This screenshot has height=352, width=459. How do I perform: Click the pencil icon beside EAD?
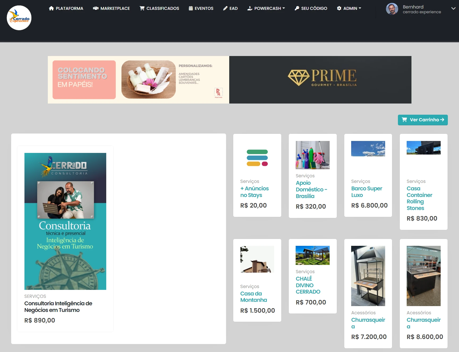[225, 8]
